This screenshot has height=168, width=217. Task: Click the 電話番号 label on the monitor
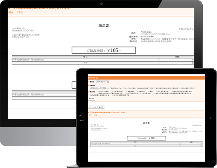133,37
